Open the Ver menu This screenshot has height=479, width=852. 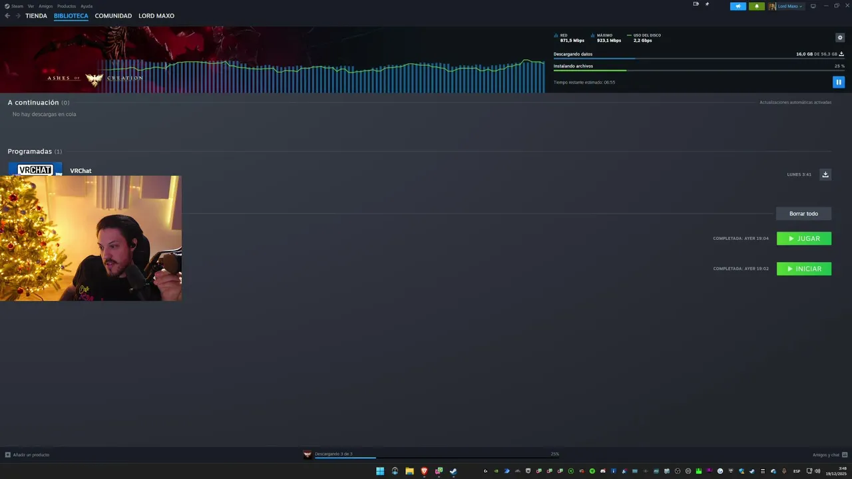click(31, 6)
